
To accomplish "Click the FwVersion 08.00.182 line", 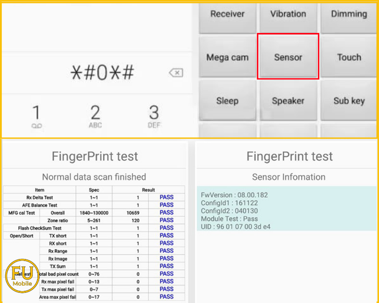I will [x=234, y=195].
